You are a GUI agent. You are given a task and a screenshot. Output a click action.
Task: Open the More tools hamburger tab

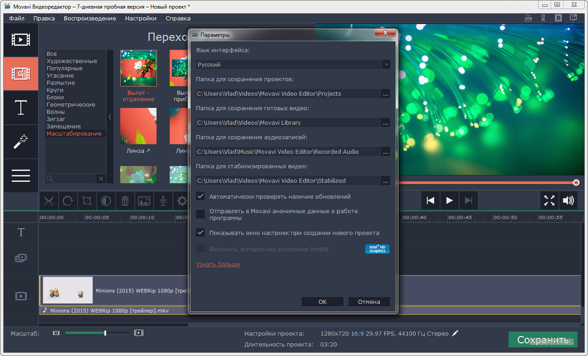[x=21, y=176]
